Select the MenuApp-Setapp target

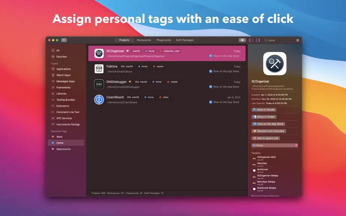(x=266, y=182)
